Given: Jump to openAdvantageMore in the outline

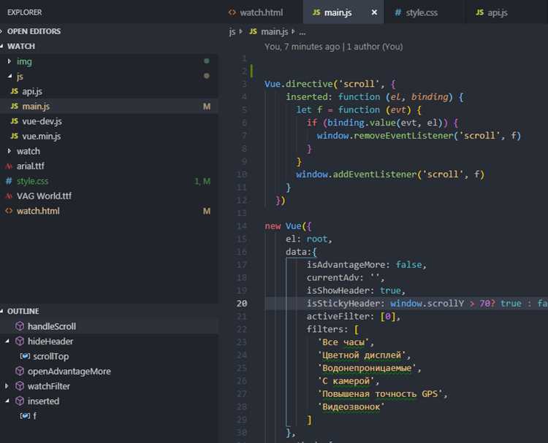Looking at the screenshot, I should click(x=69, y=371).
